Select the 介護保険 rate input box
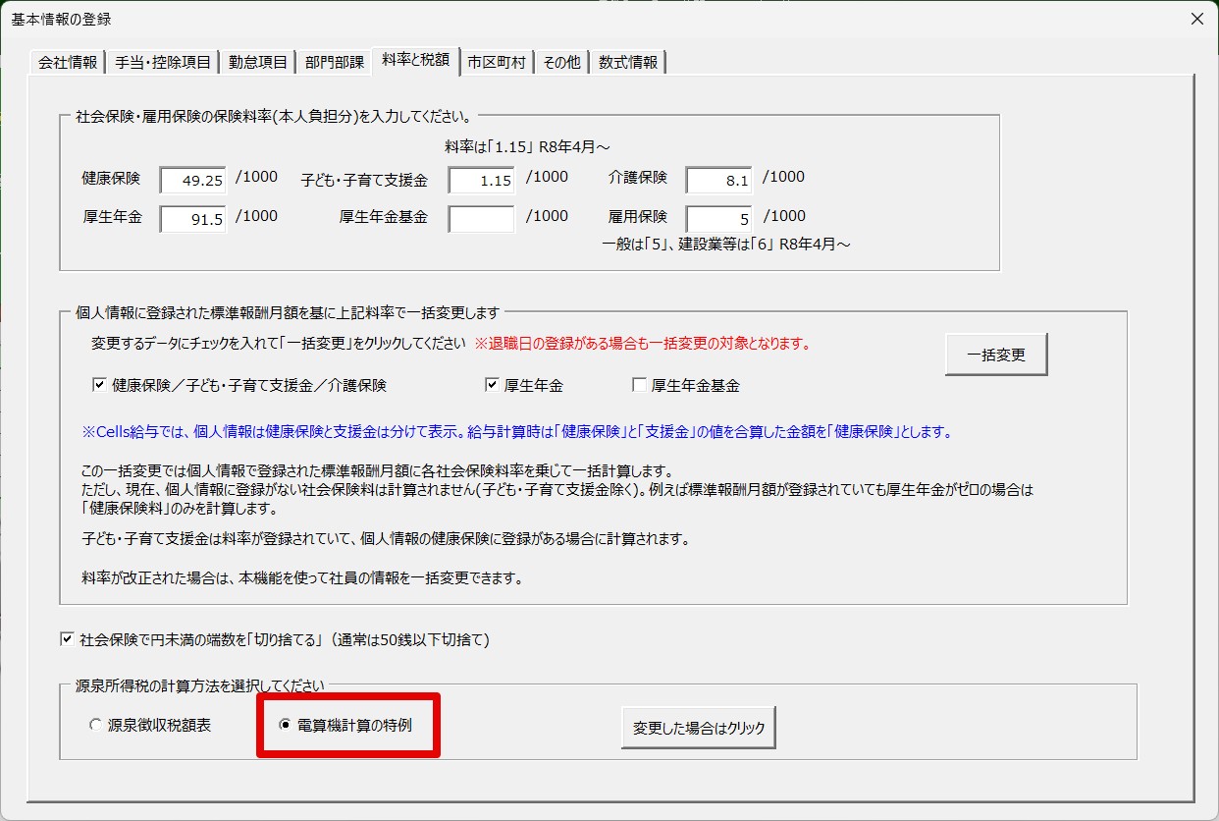 tap(718, 181)
